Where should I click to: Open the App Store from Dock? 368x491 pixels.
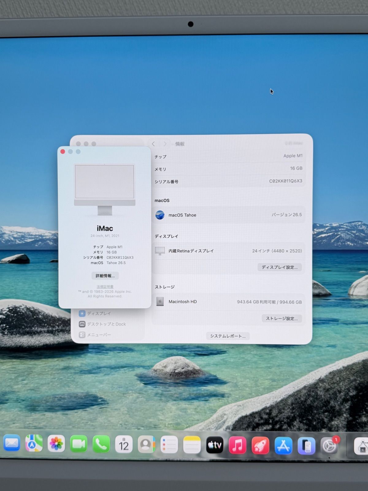coord(283,446)
